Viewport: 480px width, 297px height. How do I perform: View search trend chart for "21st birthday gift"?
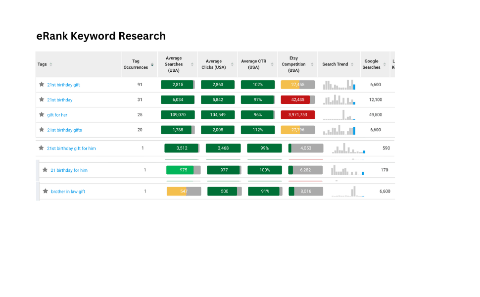pyautogui.click(x=339, y=85)
